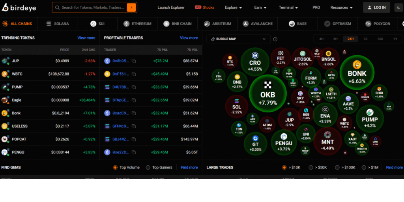The height and width of the screenshot is (202, 404).
Task: Click the Eagle token icon in trending
Action: coord(5,100)
